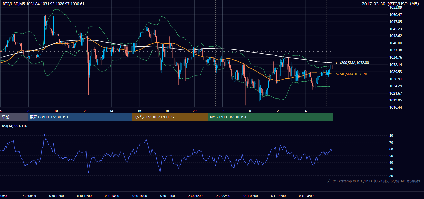Click the 3/30 22:00 date label

point(223,196)
